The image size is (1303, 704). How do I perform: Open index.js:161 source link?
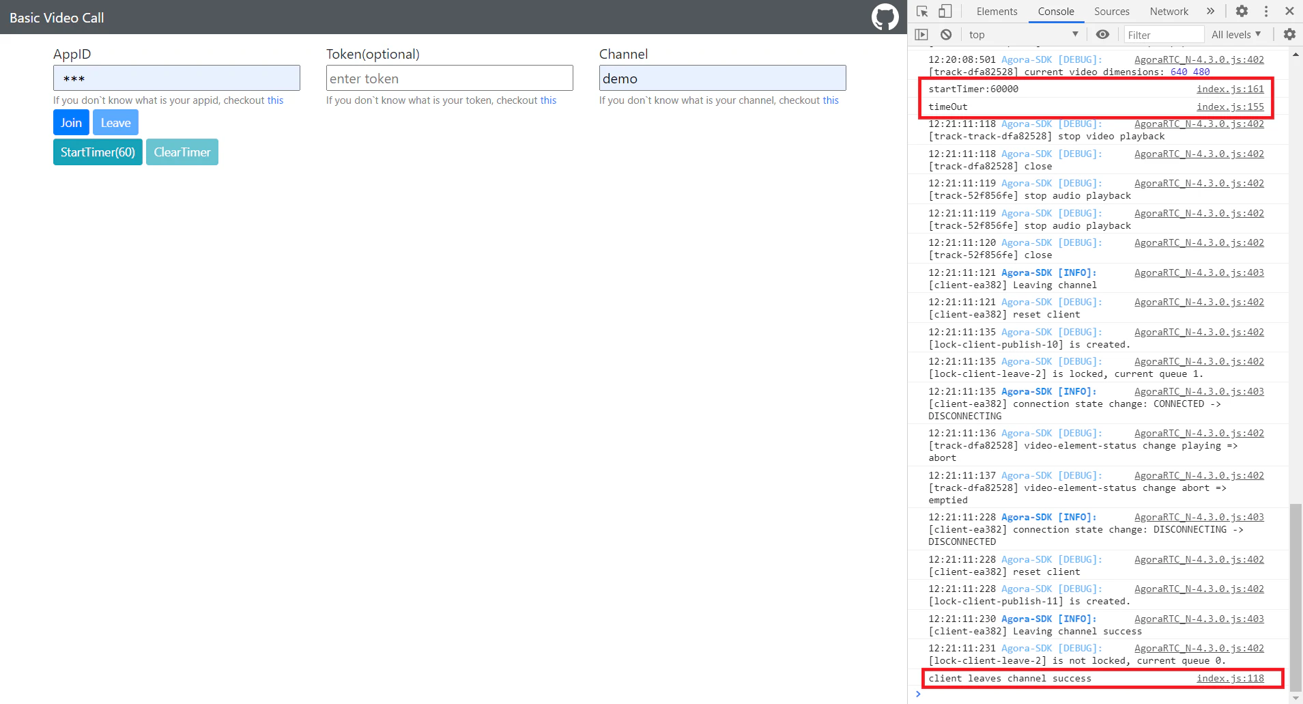click(x=1230, y=89)
